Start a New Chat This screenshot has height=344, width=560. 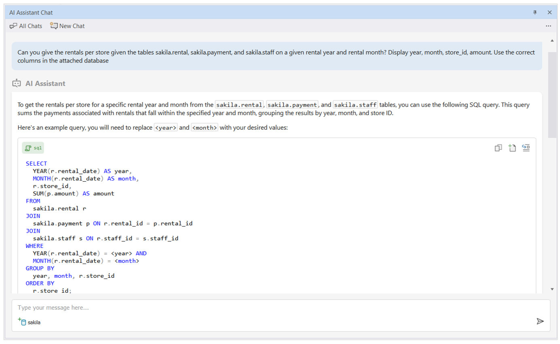click(x=68, y=26)
